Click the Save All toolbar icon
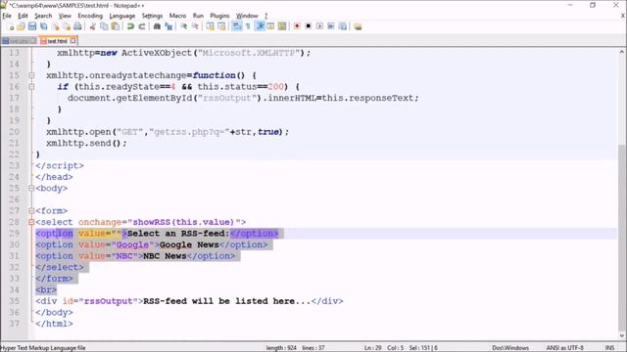The width and height of the screenshot is (627, 352). coord(43,26)
